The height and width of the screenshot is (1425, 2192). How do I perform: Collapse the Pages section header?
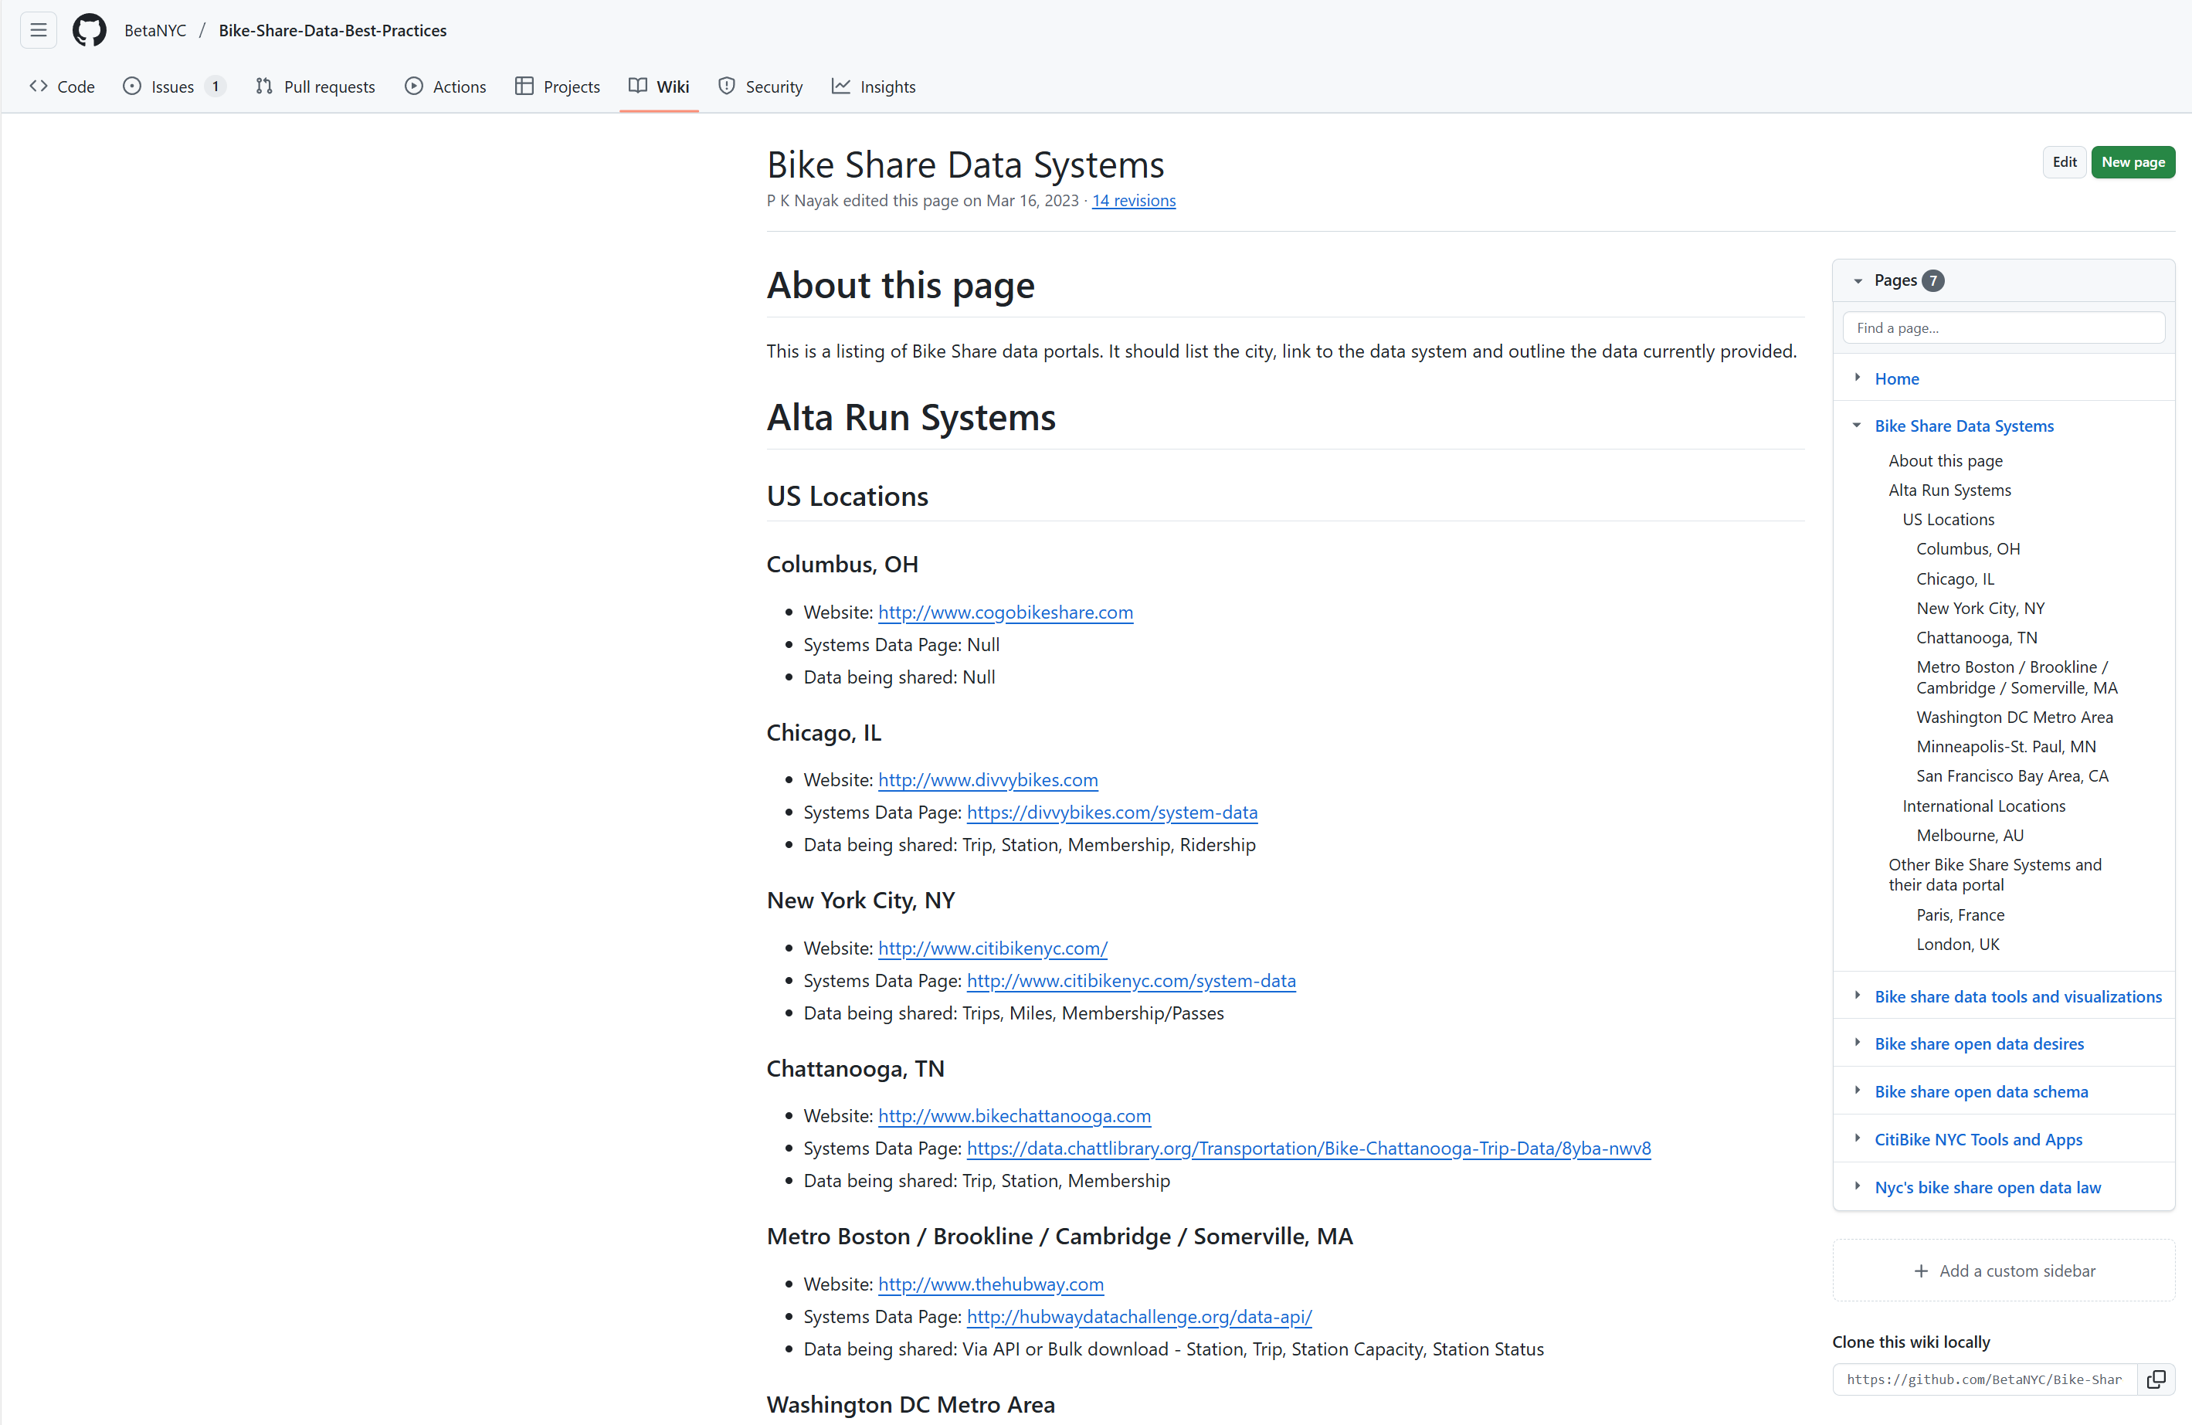coord(1858,281)
